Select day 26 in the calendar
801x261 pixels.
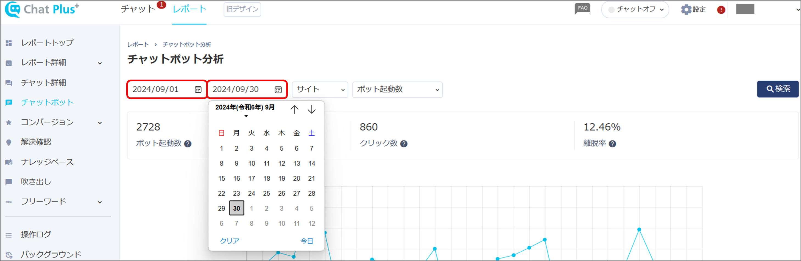click(282, 193)
